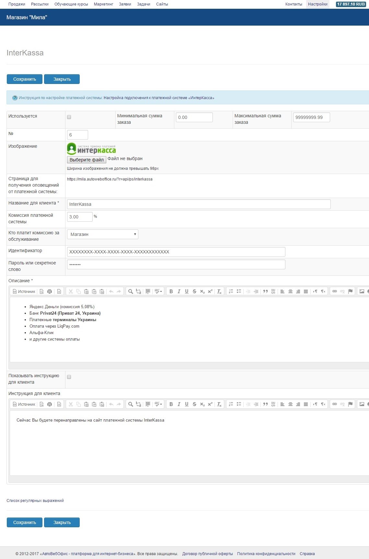Viewport: 369px width, 559px height.
Task: Insert a link in the Описание editor
Action: pos(334,291)
